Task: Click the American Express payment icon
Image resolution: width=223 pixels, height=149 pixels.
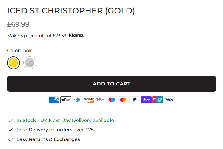Action: (x=54, y=100)
